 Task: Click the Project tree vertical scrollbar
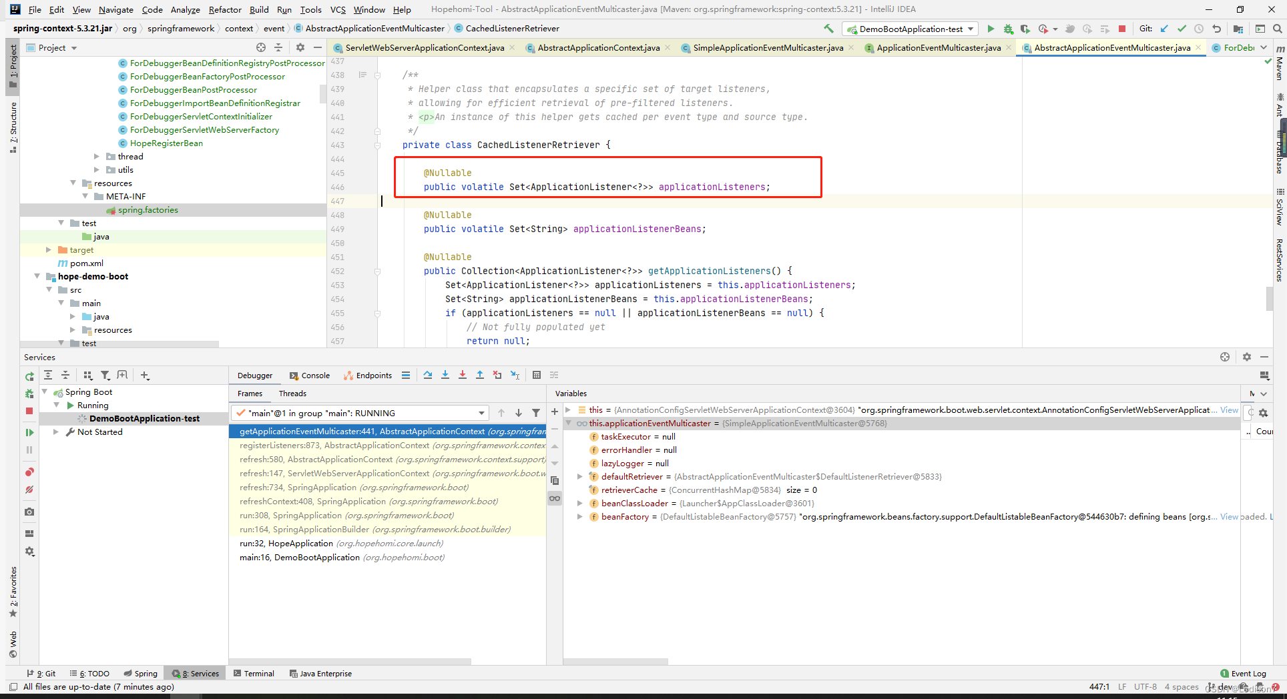pyautogui.click(x=323, y=93)
